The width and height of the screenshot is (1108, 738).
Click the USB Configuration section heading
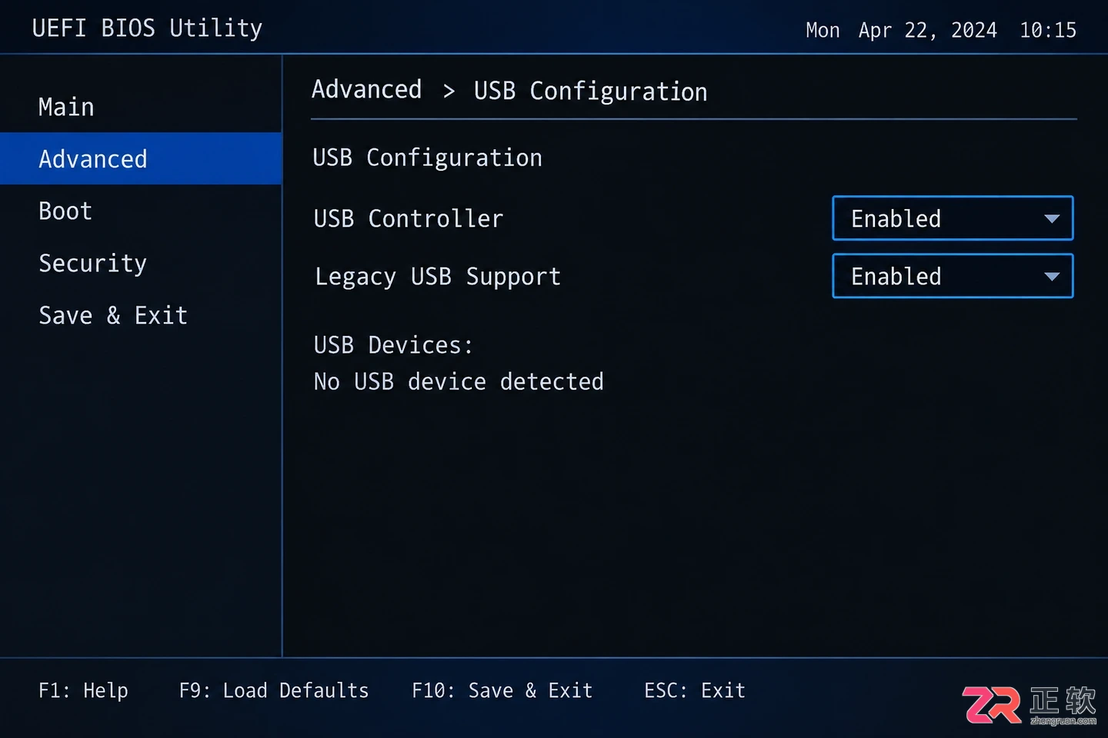(x=427, y=158)
